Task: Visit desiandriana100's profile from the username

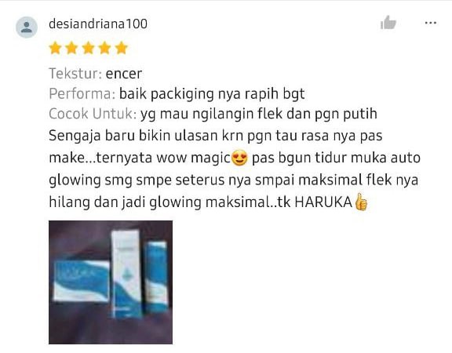Action: tap(98, 24)
